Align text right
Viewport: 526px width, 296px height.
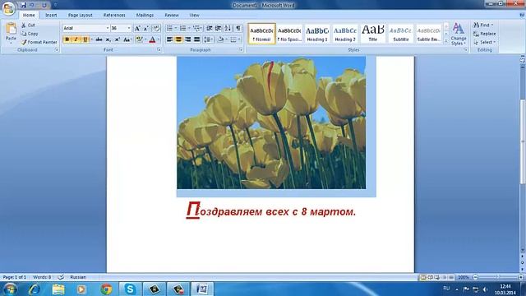tap(187, 39)
